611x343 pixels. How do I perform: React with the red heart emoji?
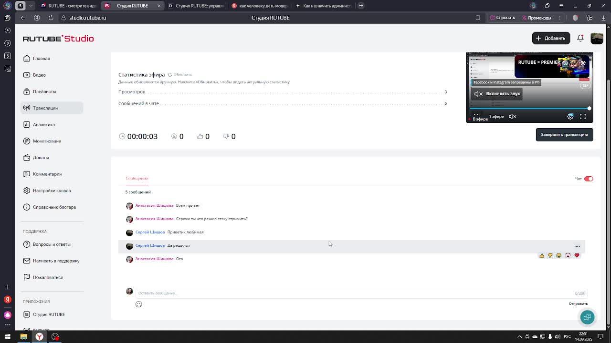(x=577, y=255)
